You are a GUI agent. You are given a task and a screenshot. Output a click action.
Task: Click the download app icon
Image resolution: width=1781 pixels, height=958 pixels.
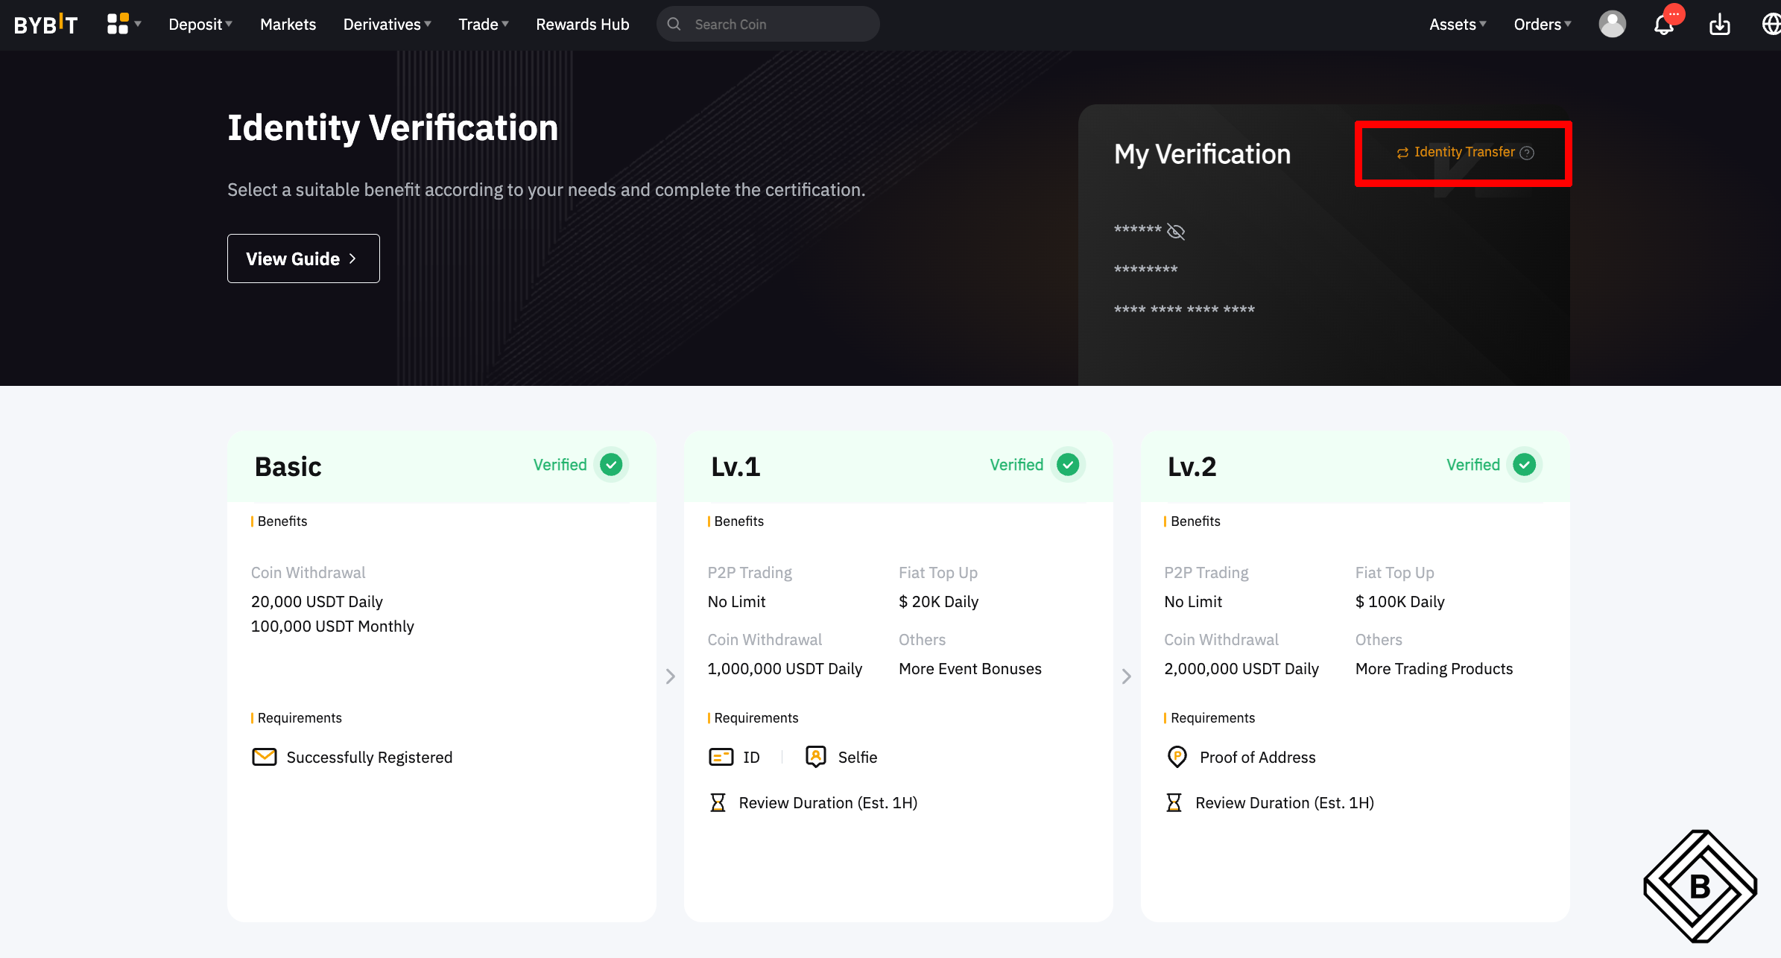tap(1719, 25)
